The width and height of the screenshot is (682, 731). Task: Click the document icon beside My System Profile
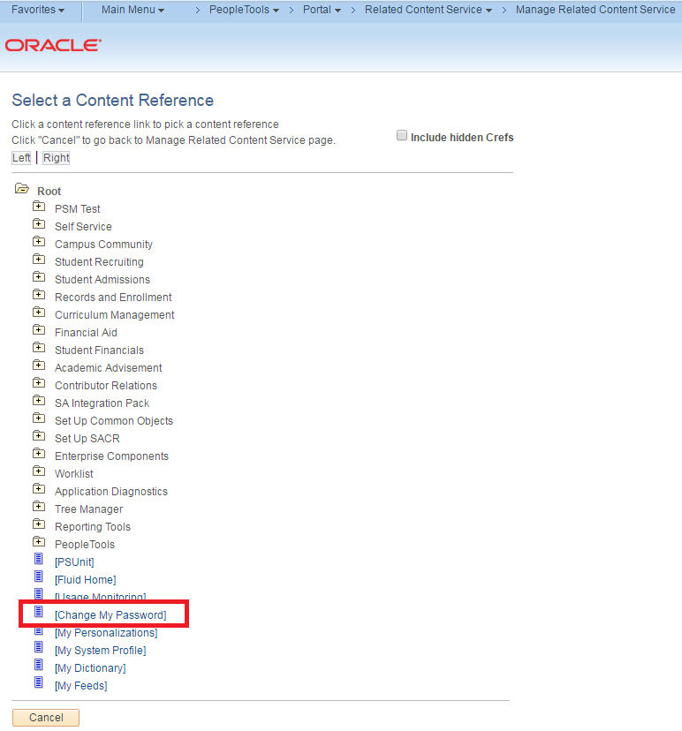pos(38,648)
